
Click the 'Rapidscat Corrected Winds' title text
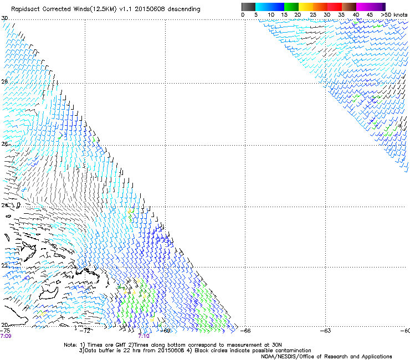click(106, 9)
